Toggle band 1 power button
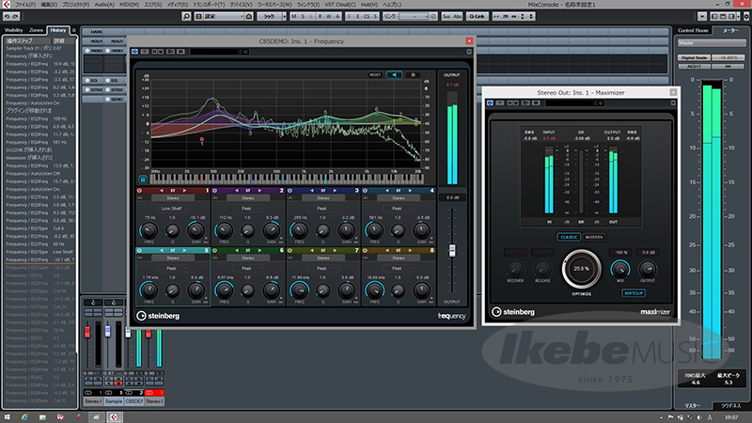Image resolution: width=752 pixels, height=423 pixels. pos(140,190)
